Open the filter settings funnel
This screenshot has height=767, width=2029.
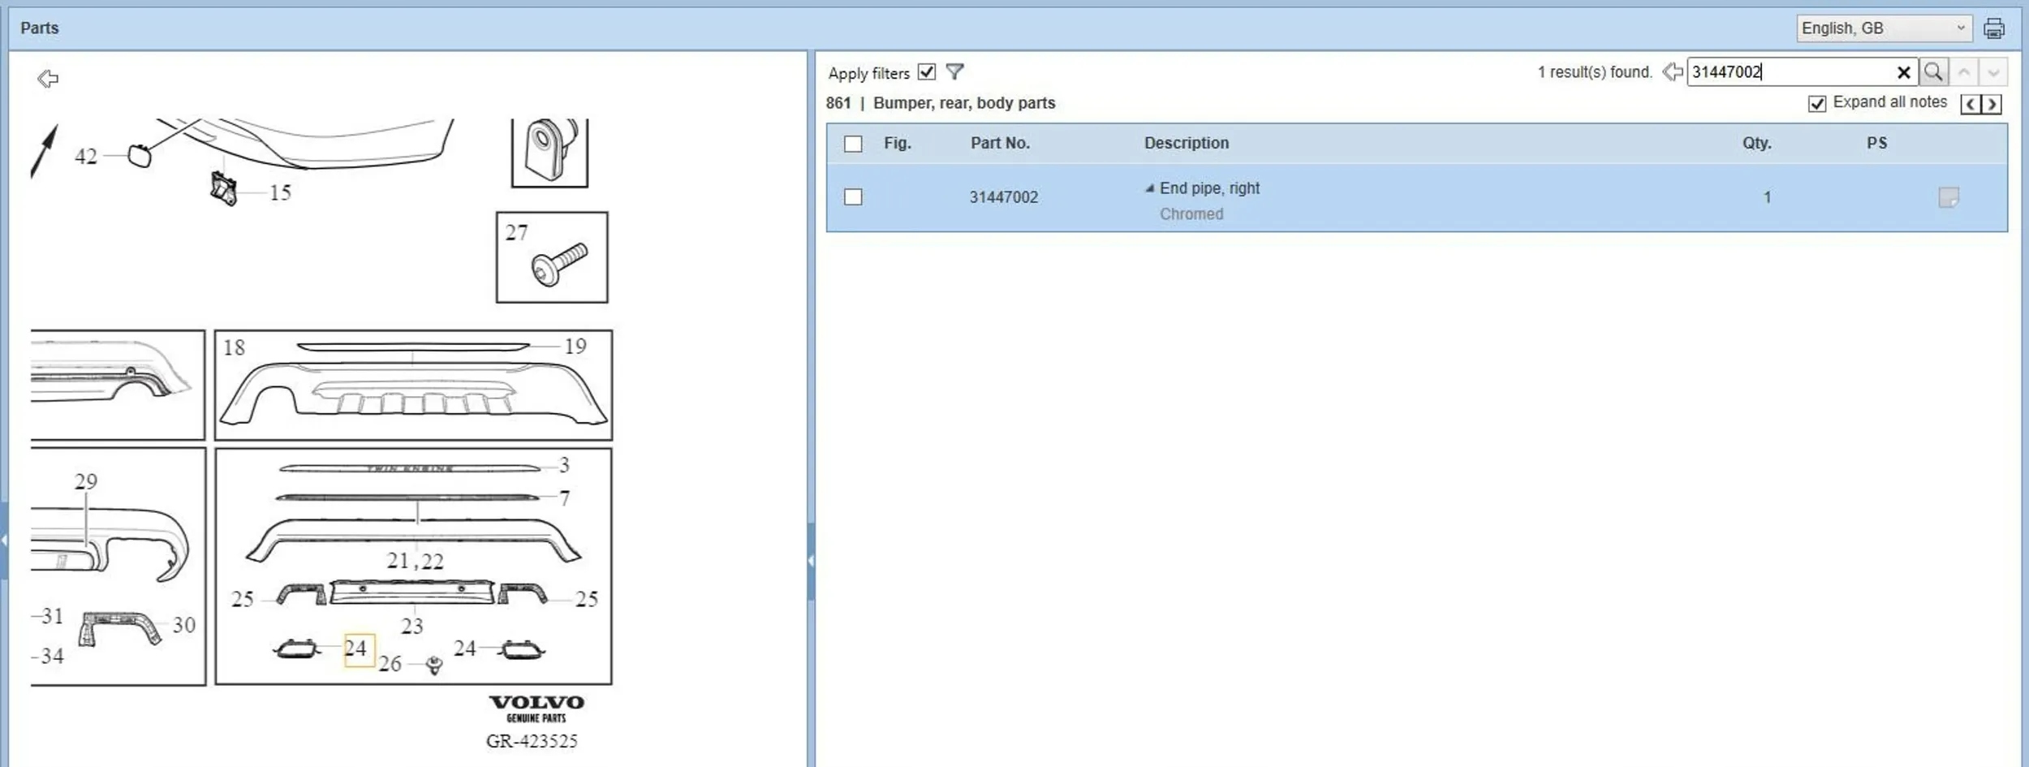[x=954, y=72]
